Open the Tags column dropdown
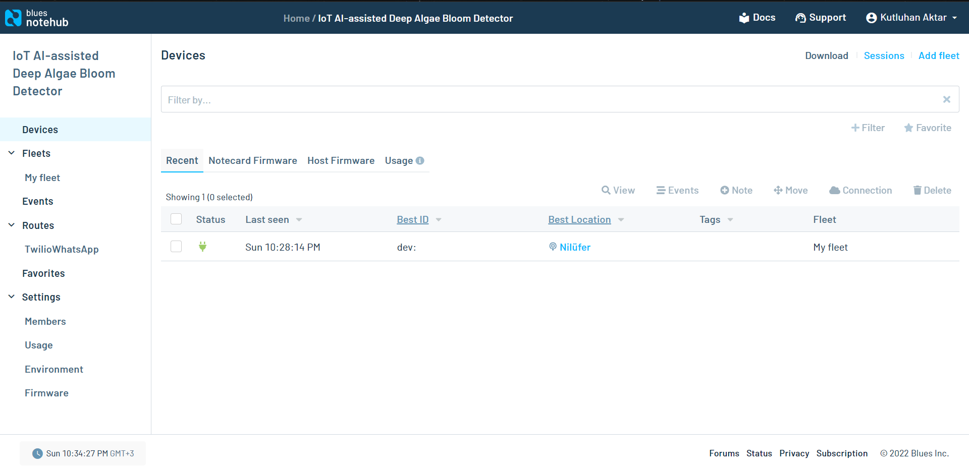The height and width of the screenshot is (470, 969). [730, 220]
